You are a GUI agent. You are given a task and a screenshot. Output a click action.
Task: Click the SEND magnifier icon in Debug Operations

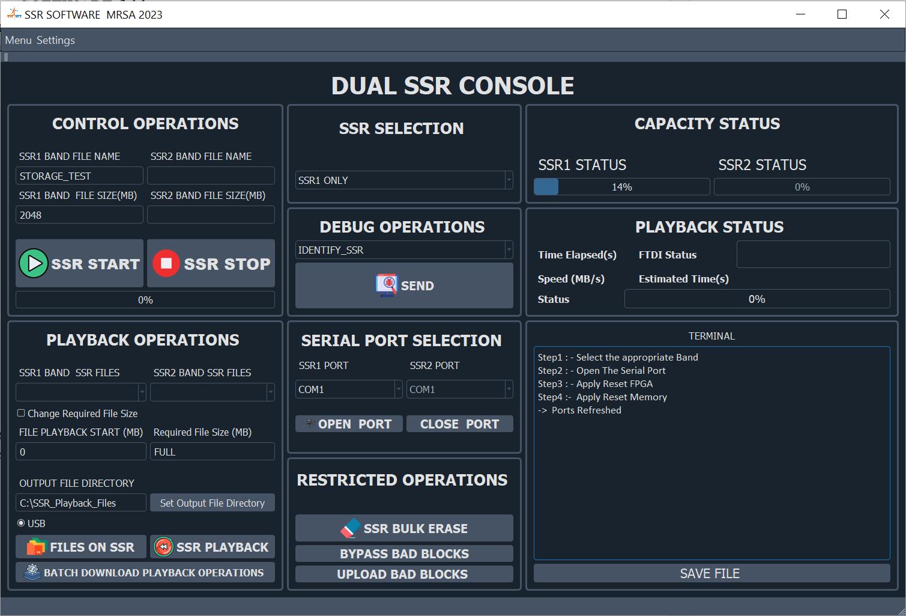(x=387, y=285)
